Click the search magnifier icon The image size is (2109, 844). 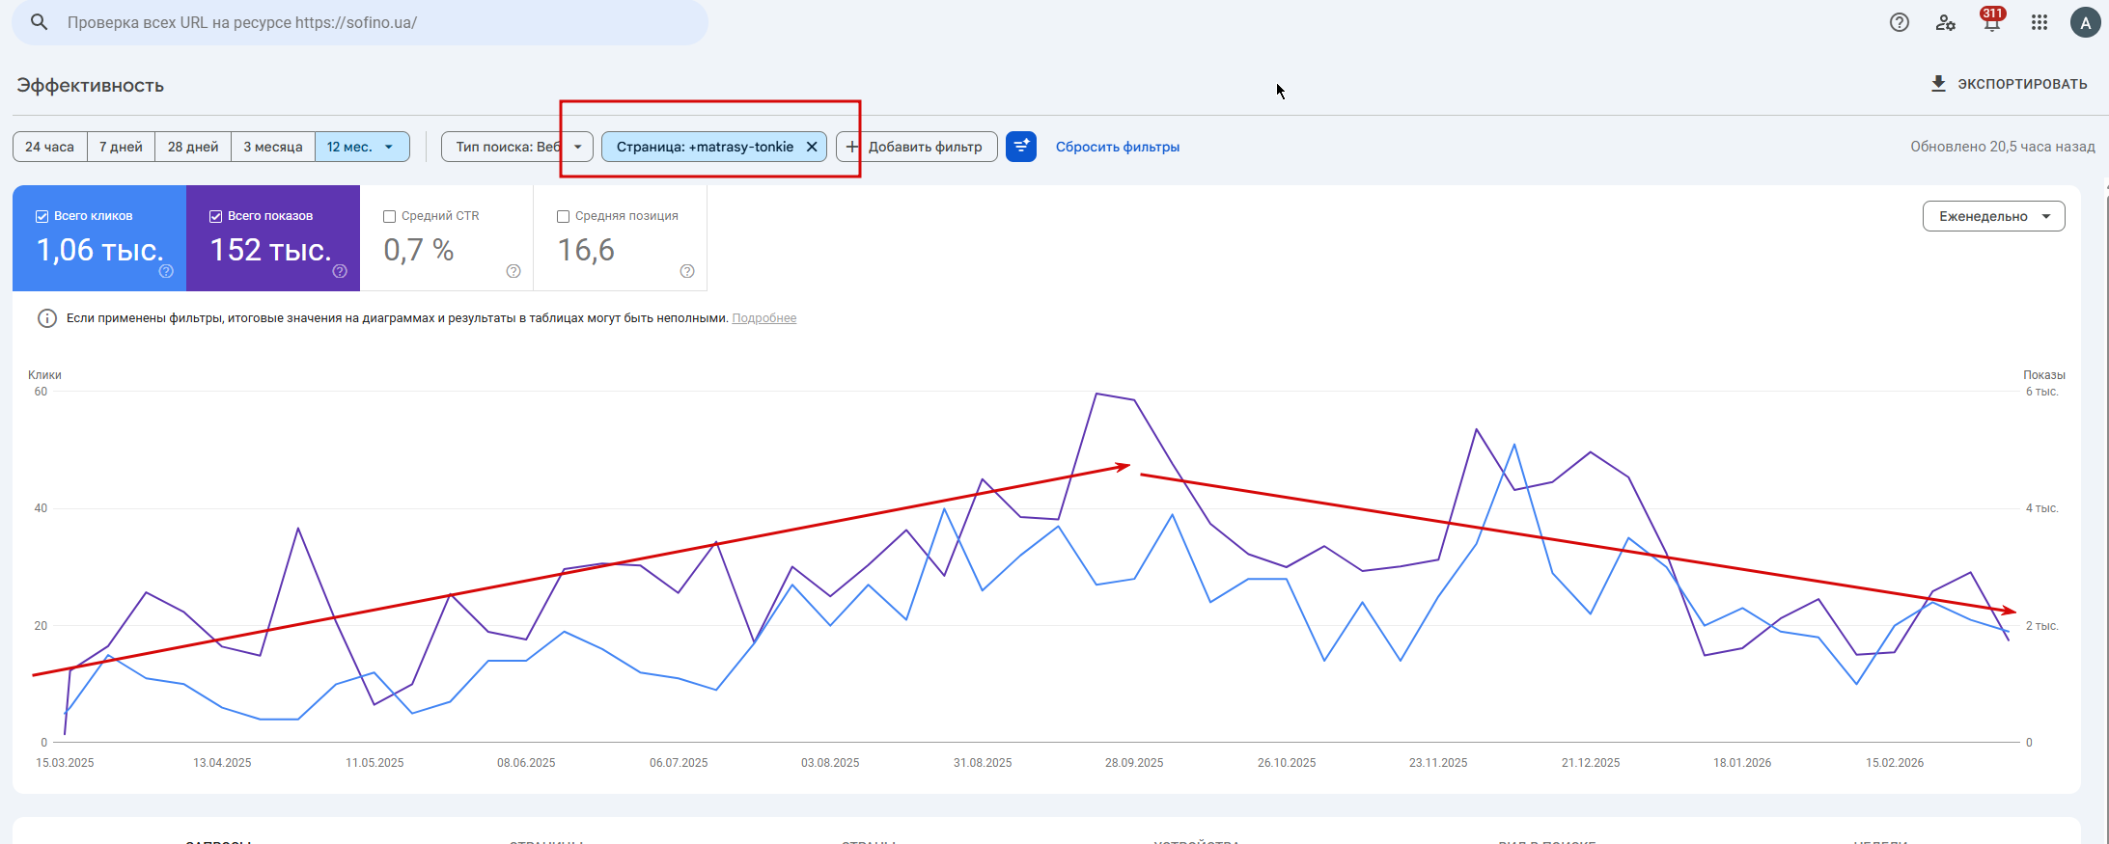pos(39,22)
